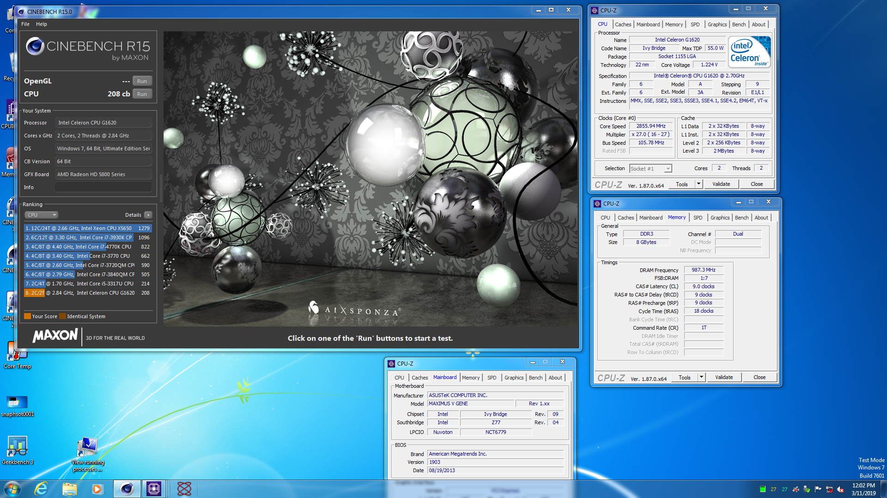Click the green memory tray icon

point(763,489)
